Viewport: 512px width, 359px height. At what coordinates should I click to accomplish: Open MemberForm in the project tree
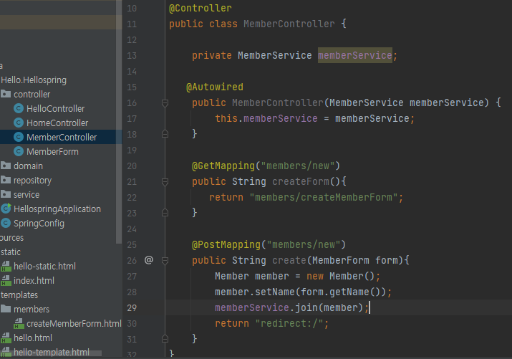coord(52,152)
